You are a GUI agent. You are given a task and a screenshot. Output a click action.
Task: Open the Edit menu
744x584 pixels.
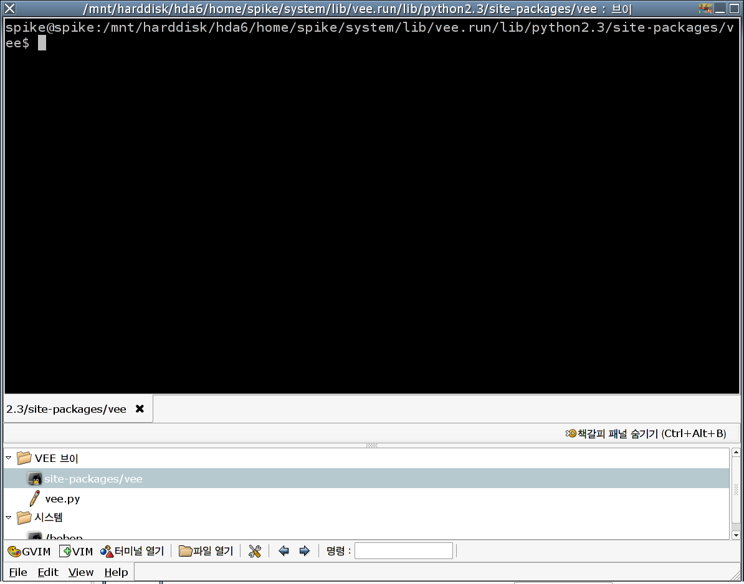pyautogui.click(x=47, y=572)
